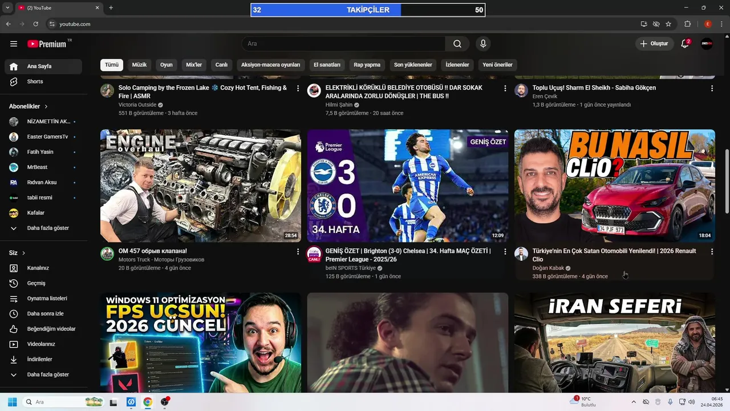This screenshot has height=411, width=730.
Task: Open the hamburger guide menu
Action: [14, 44]
